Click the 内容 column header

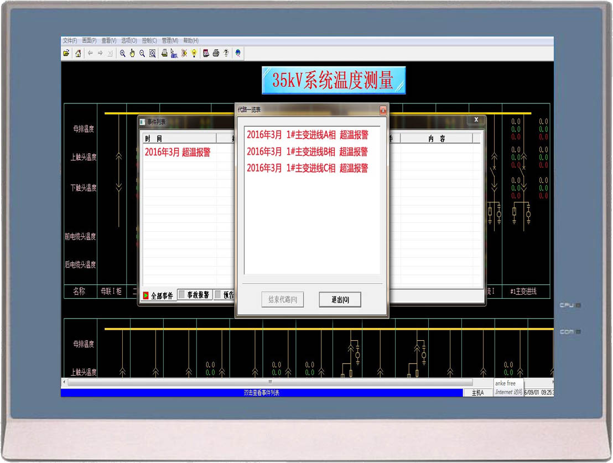click(x=437, y=139)
